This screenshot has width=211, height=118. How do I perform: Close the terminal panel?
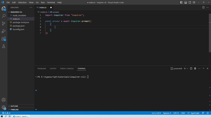pos(207,69)
